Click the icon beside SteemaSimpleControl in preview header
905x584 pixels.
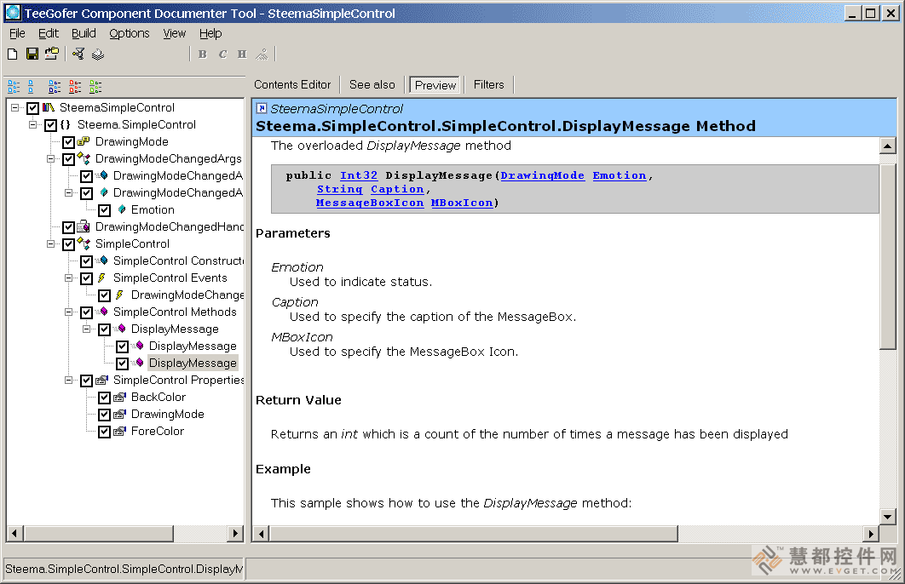[x=262, y=108]
